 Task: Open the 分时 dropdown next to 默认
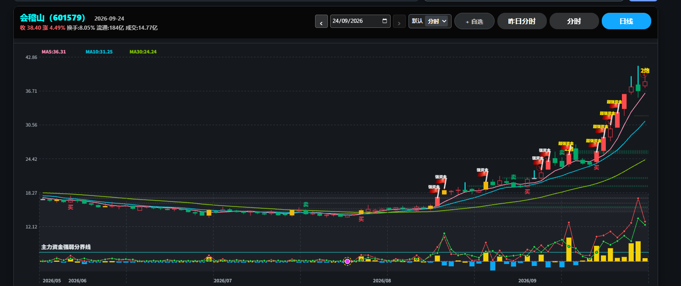[x=436, y=21]
